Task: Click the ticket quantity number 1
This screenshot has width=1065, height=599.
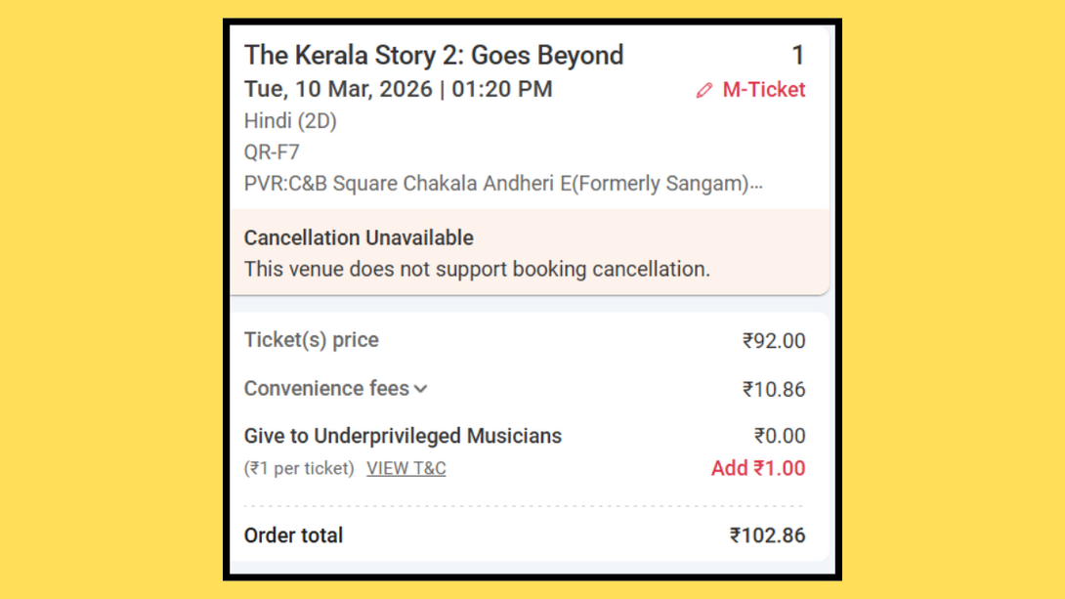Action: coord(798,56)
